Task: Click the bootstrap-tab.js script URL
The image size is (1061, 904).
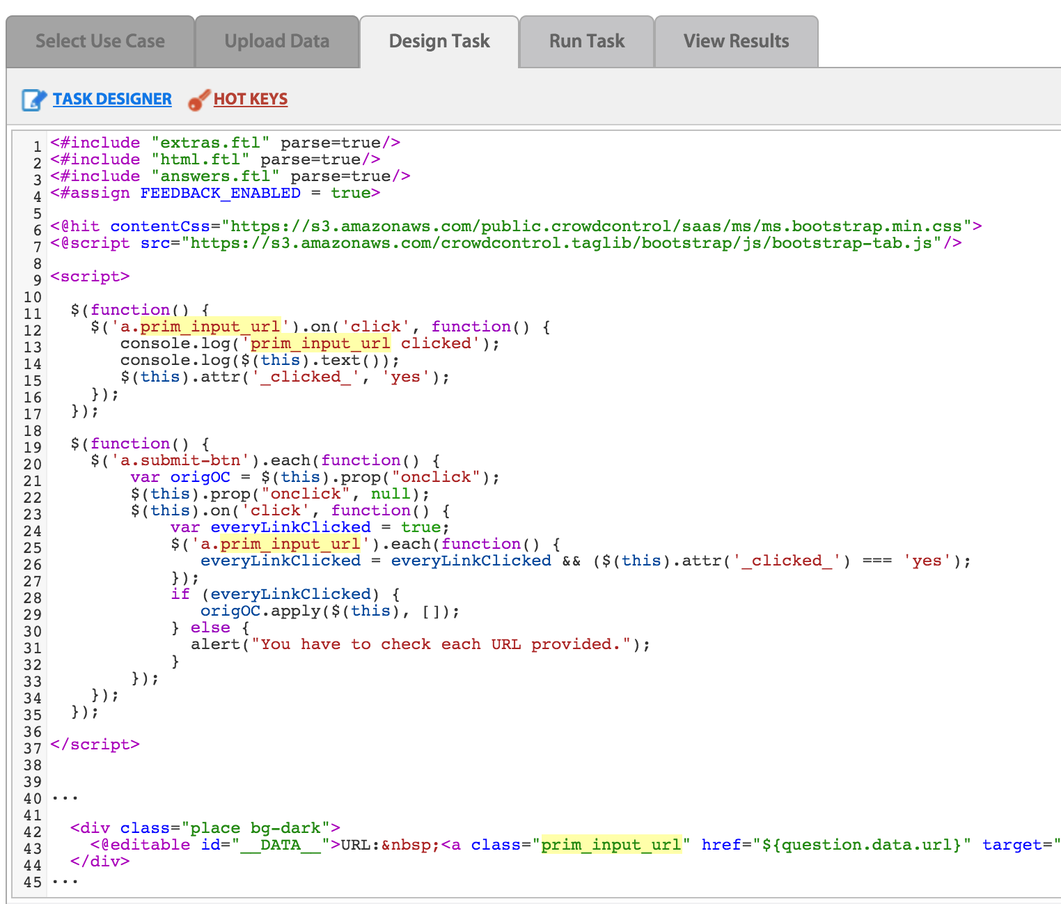Action: [x=562, y=243]
